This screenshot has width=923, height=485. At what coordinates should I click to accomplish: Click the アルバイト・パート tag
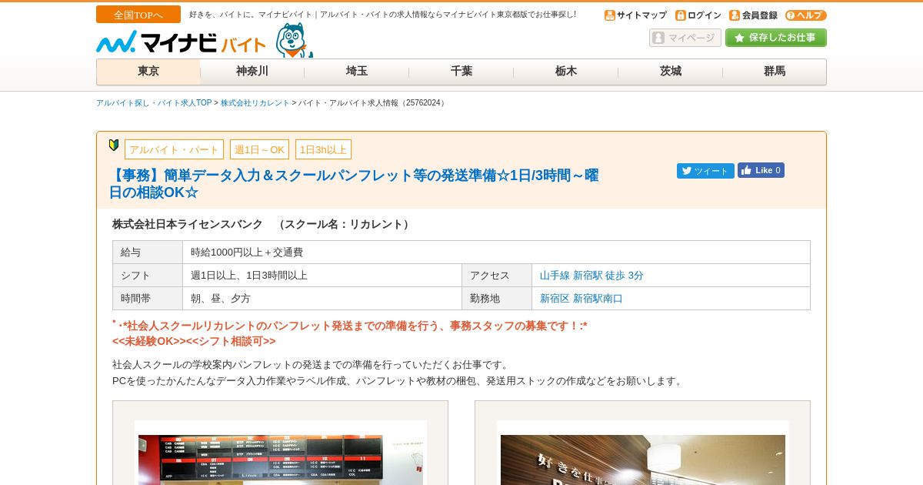point(174,149)
